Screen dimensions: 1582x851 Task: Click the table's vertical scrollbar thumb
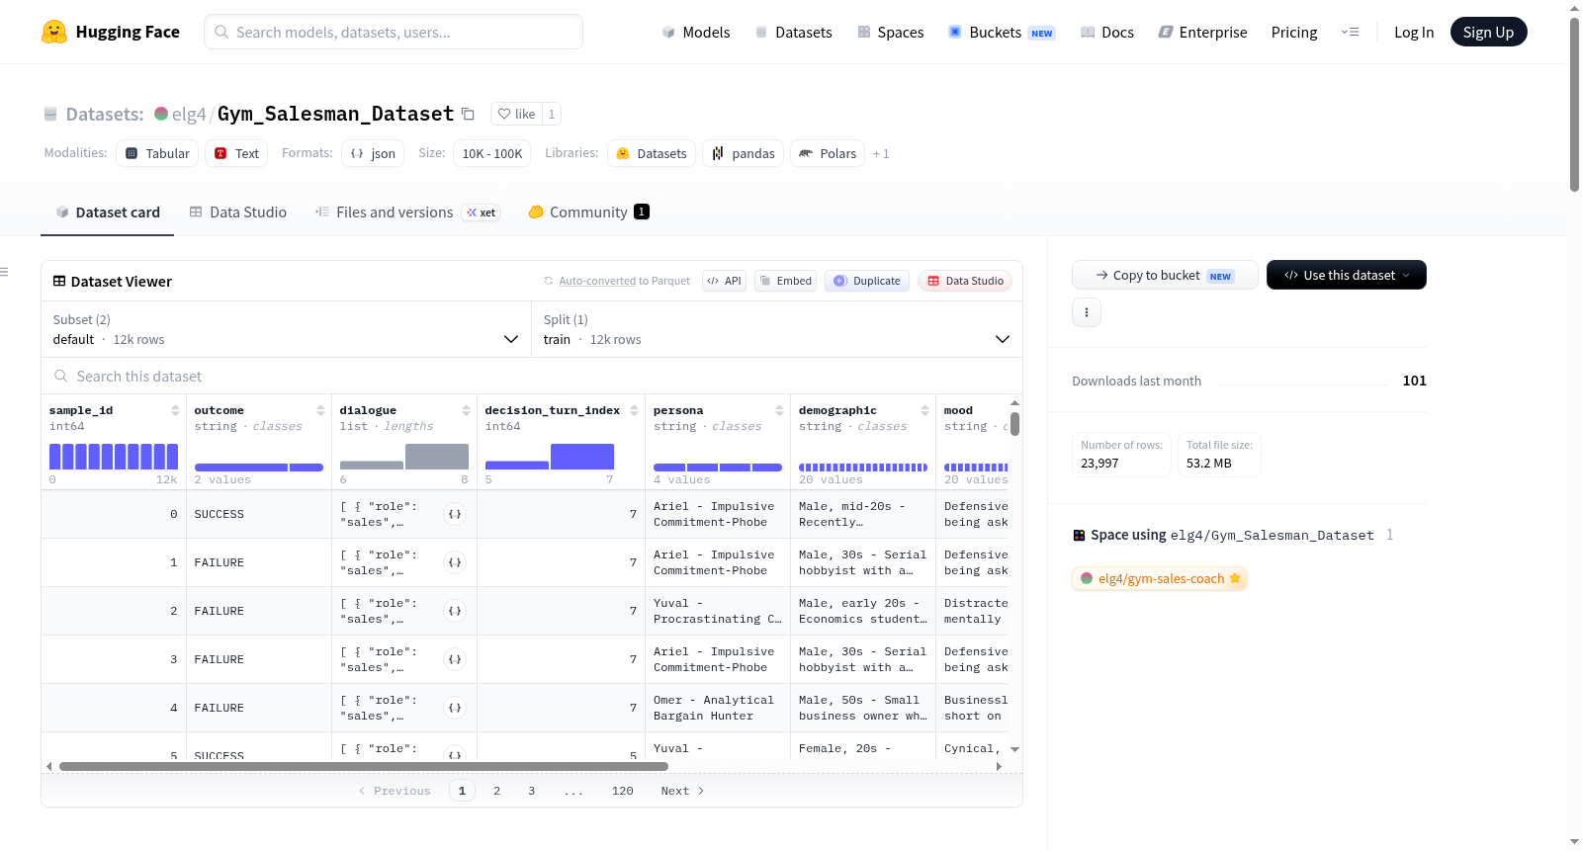pos(1014,424)
